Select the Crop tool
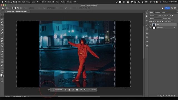Viewport: 178px width, 100px height. point(2,25)
